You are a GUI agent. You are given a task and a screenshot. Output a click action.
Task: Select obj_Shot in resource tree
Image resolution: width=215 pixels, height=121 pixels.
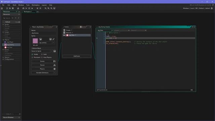point(9,47)
